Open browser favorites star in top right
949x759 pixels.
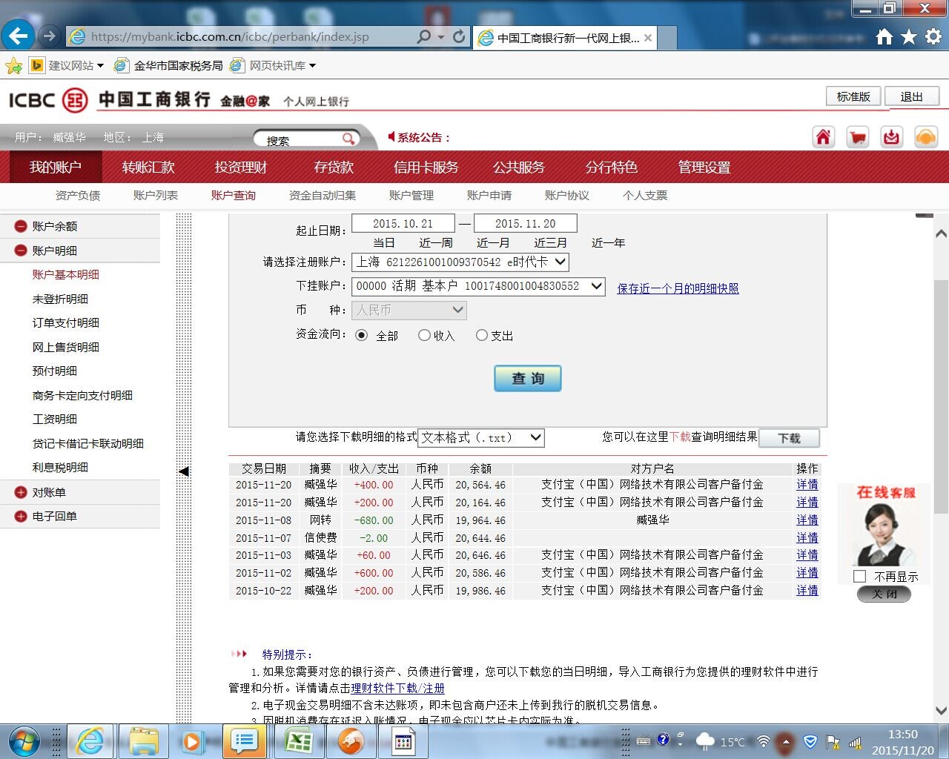coord(909,36)
